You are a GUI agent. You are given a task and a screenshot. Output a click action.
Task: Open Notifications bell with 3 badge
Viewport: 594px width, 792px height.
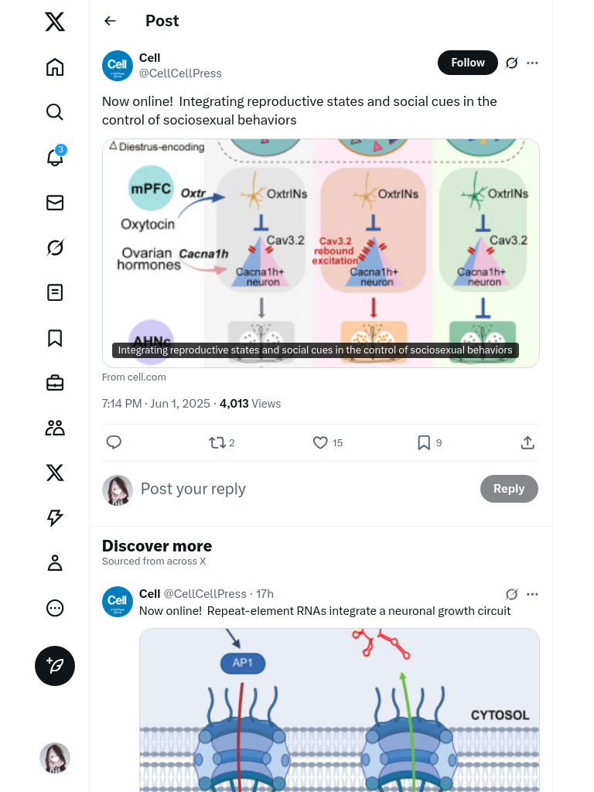(55, 158)
